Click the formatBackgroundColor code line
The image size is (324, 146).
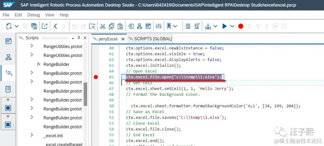[215, 106]
